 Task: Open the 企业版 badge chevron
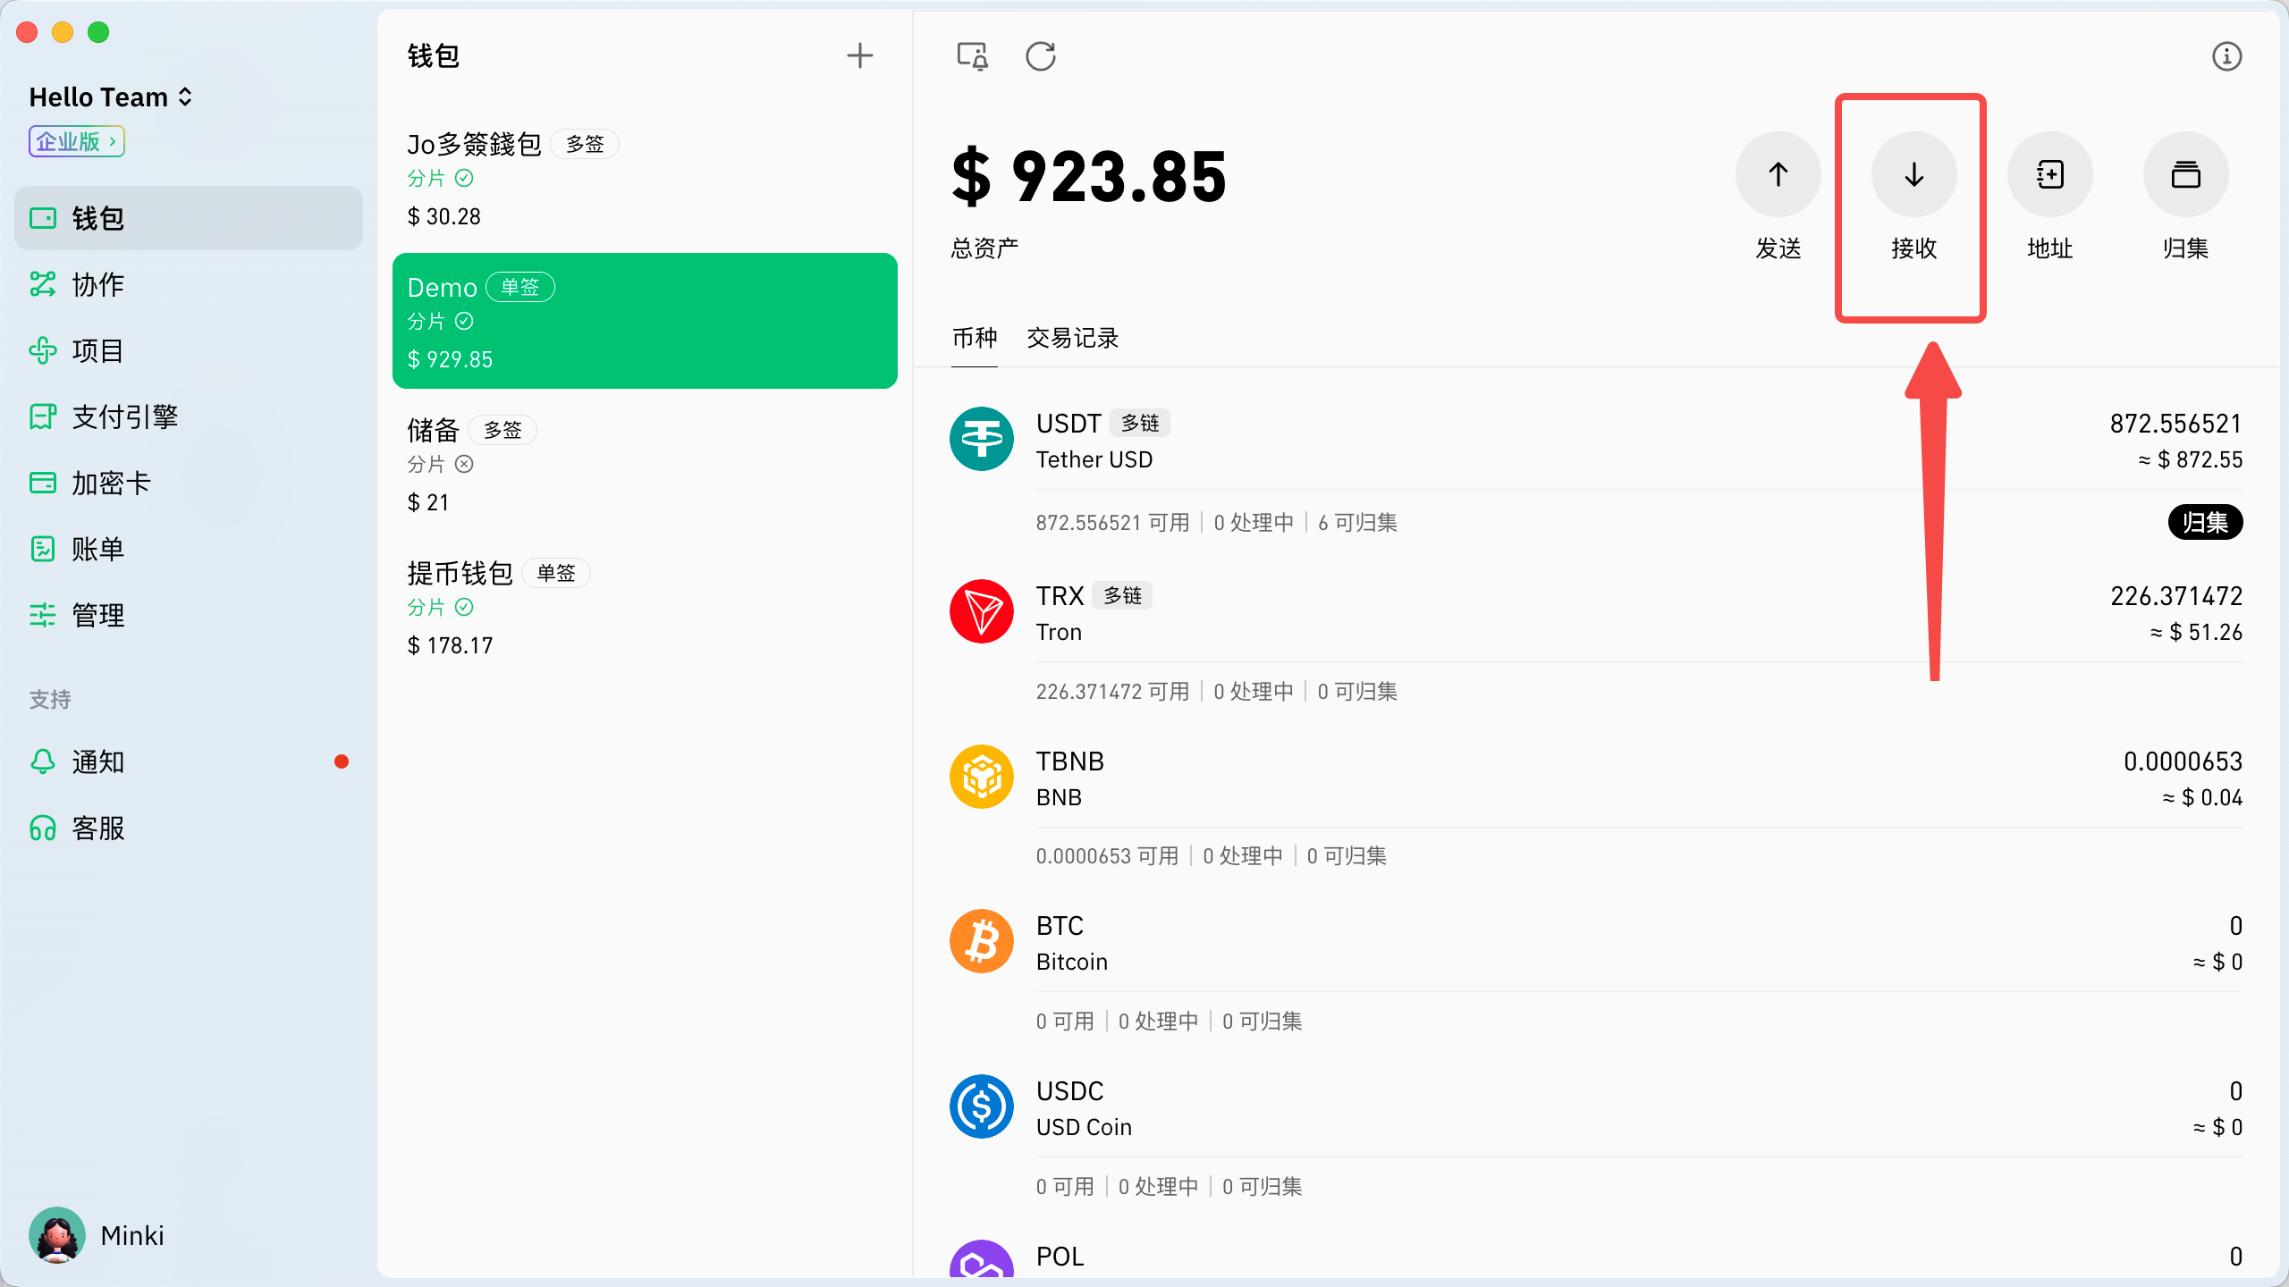[112, 141]
